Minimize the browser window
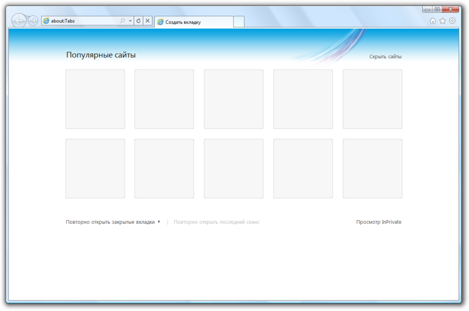 (x=427, y=9)
